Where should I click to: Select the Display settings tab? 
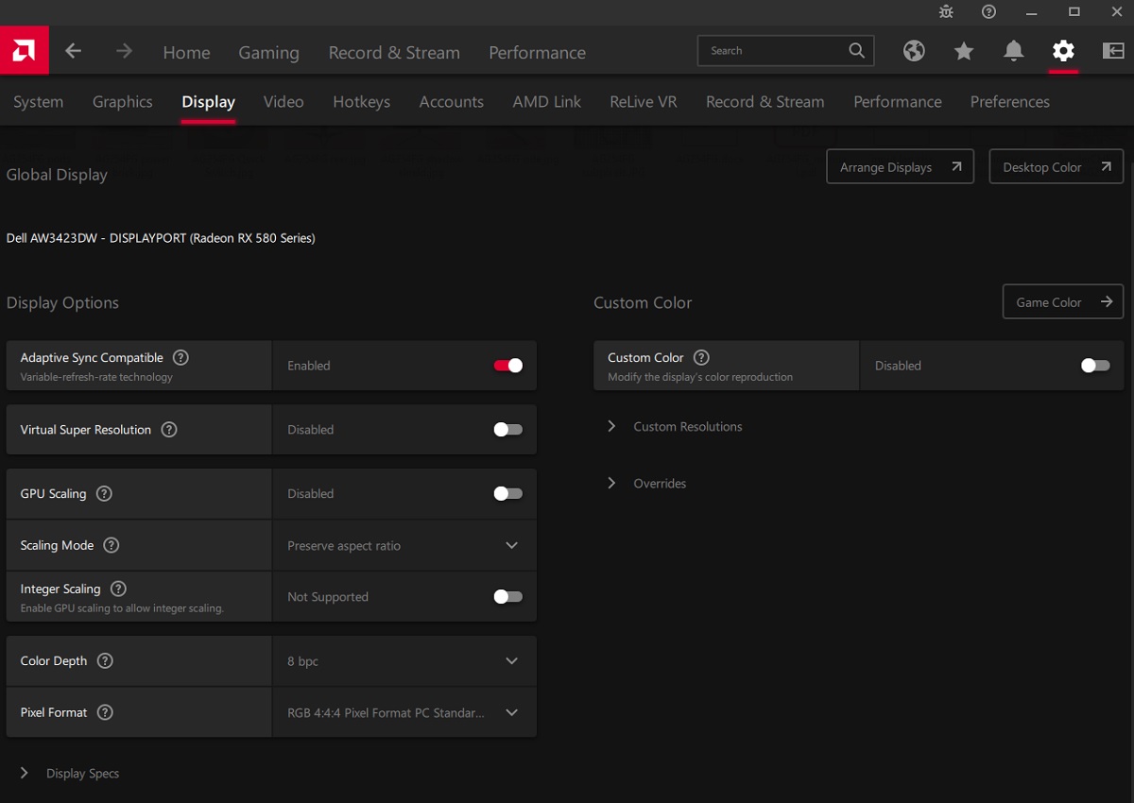[208, 102]
